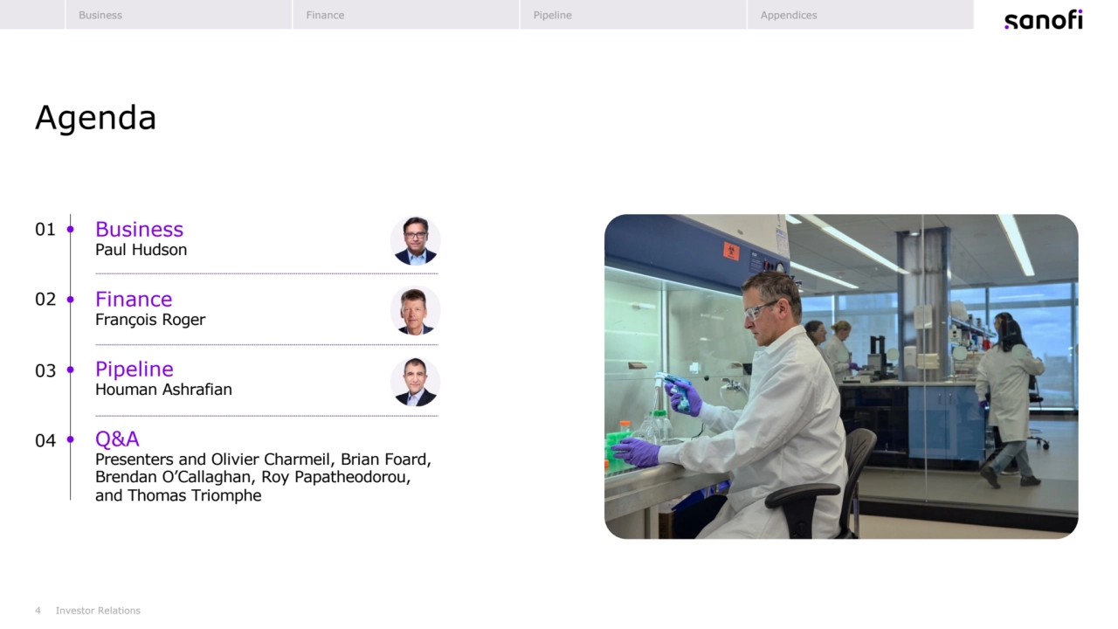
Task: Select the Business agenda heading
Action: [x=139, y=229]
